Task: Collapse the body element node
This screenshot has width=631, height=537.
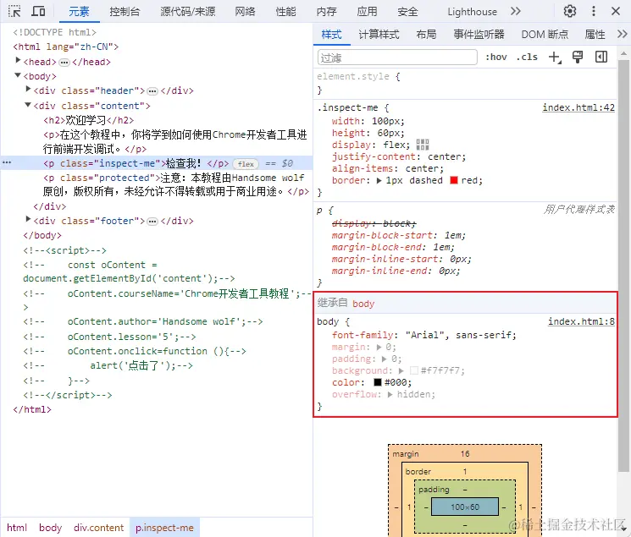Action: pyautogui.click(x=18, y=75)
